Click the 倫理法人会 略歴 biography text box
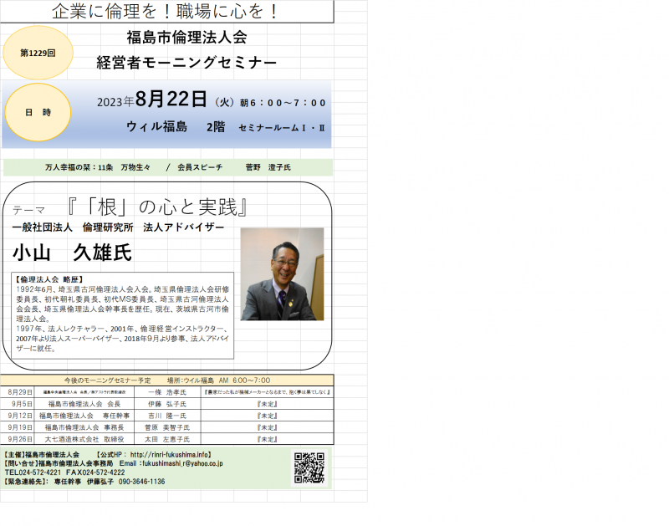669x526 pixels. [122, 313]
